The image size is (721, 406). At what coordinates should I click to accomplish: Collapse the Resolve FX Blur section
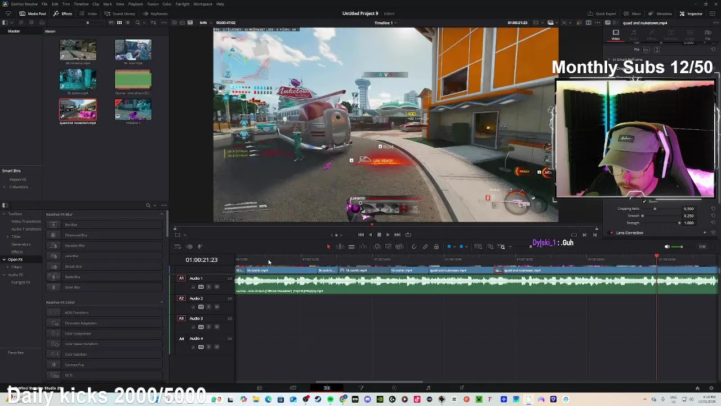[162, 214]
